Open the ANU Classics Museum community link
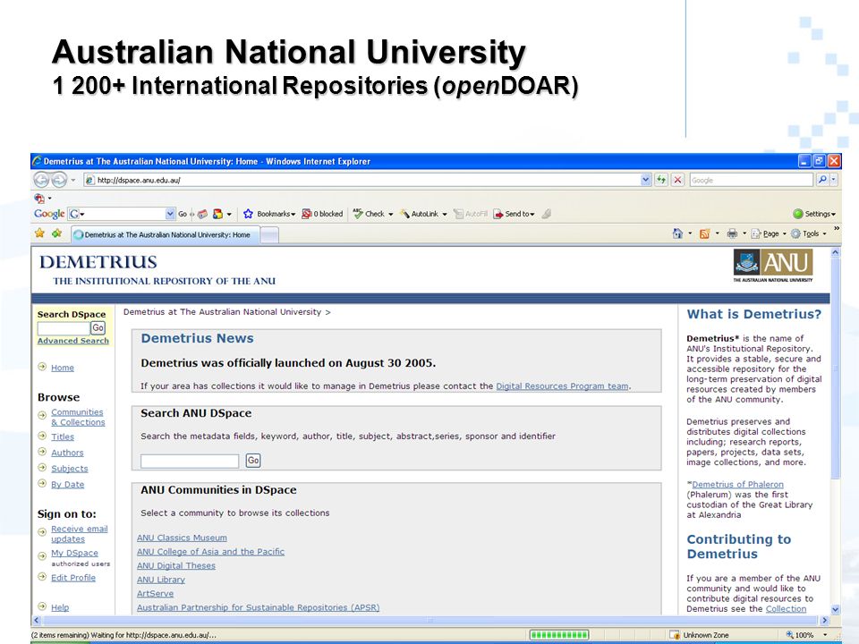 [182, 538]
